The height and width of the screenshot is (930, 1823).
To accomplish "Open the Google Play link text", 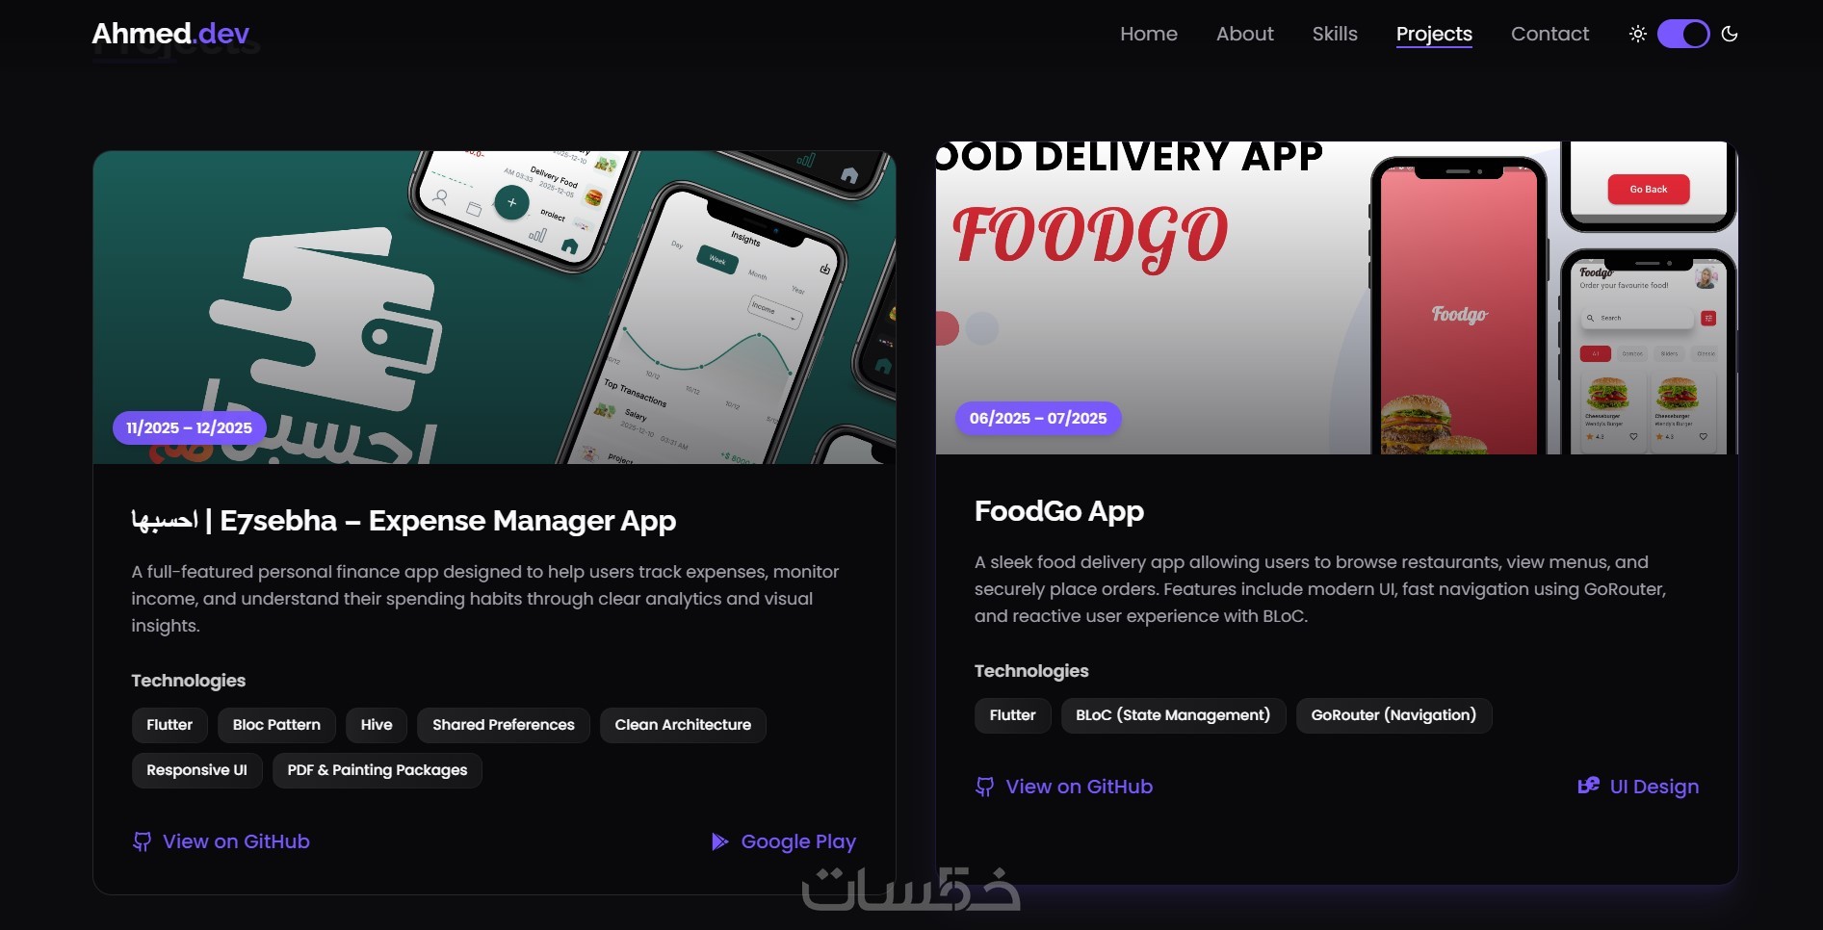I will (798, 841).
